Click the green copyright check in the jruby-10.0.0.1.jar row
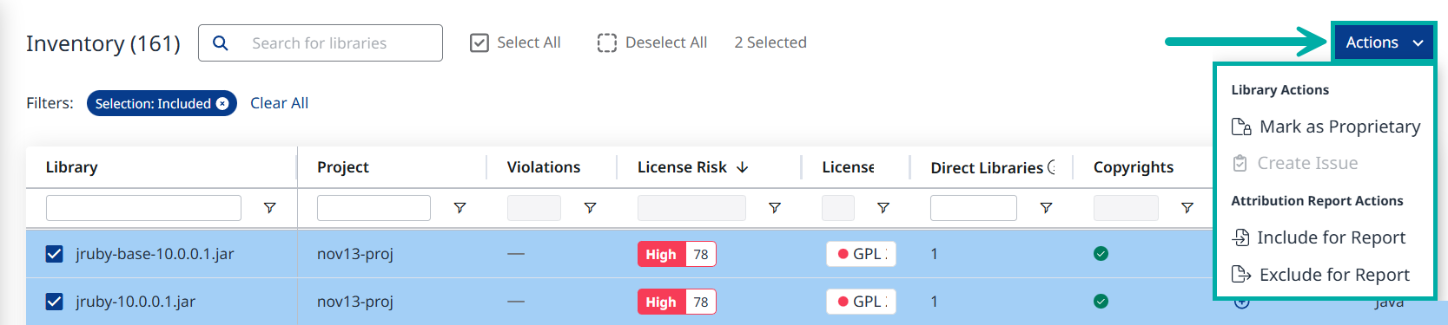This screenshot has width=1448, height=325. coord(1101,302)
